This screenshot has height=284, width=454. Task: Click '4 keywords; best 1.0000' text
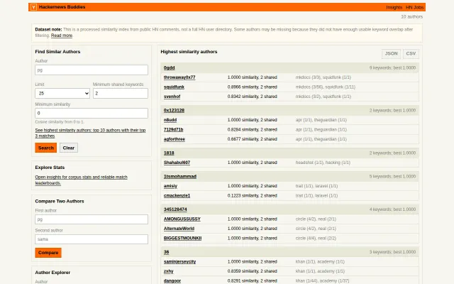[392, 209]
